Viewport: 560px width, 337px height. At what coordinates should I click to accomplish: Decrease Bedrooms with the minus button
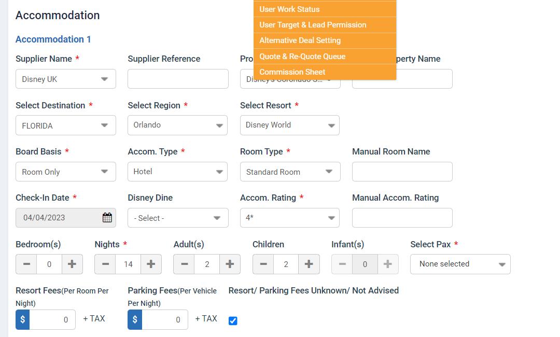(x=26, y=264)
